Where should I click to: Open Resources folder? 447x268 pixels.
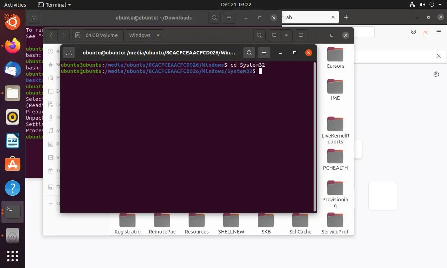coord(197,224)
